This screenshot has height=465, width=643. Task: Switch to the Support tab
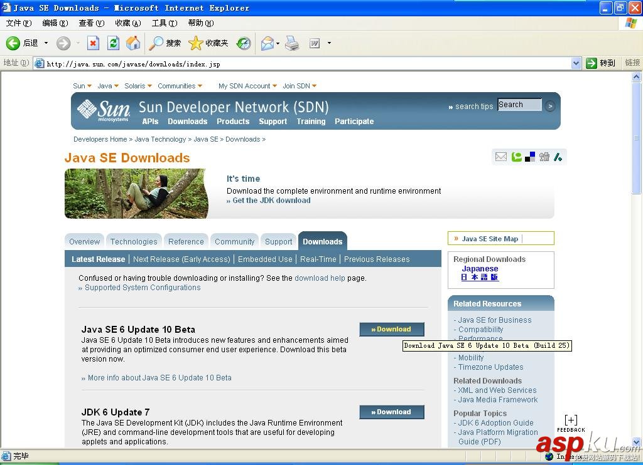(x=278, y=241)
